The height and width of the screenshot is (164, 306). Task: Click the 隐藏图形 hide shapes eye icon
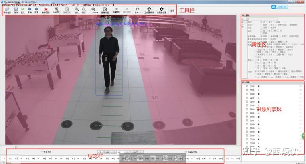116,10
